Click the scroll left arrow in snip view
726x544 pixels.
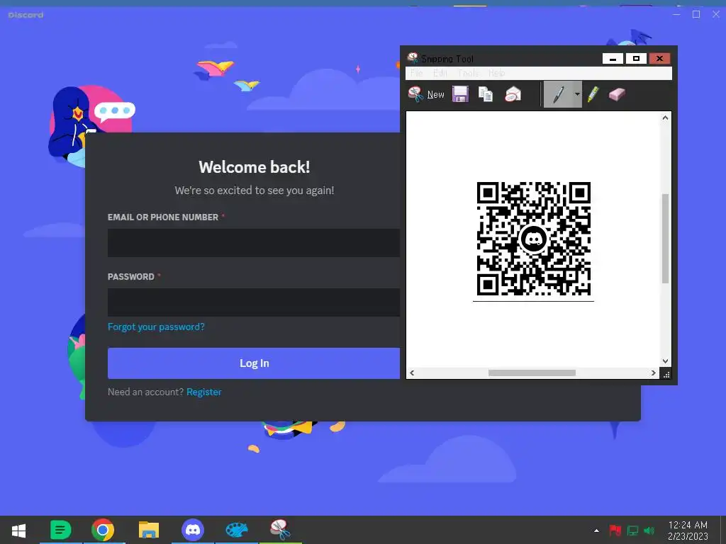[412, 373]
